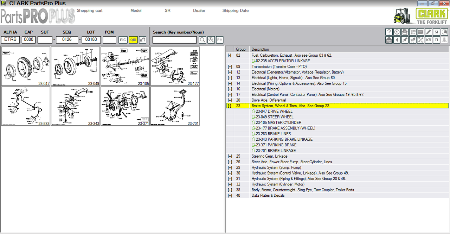The image size is (450, 234).
Task: Click the globe icon in toolbar
Action: 444,32
